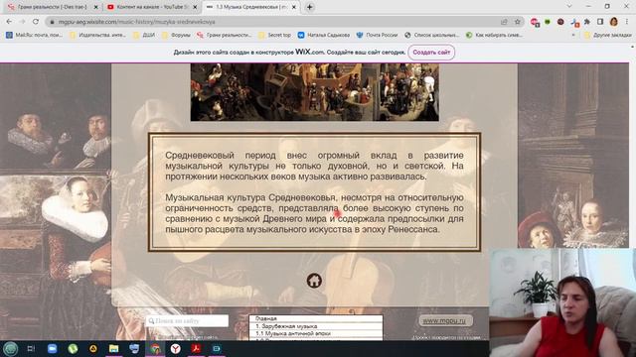This screenshot has width=636, height=357.
Task: Bookmark this page with the star icon
Action: pos(517,22)
